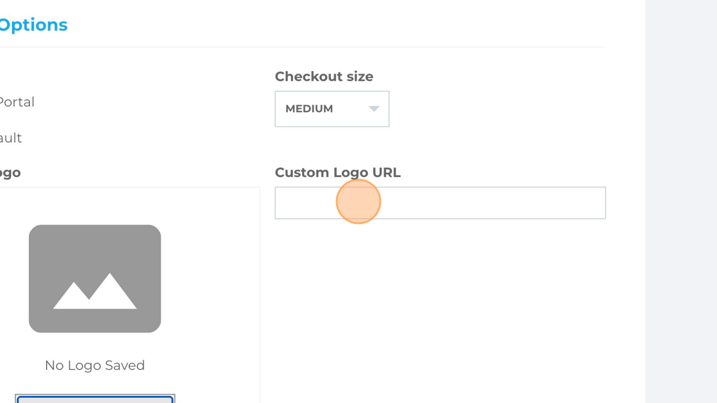Click the blue-outlined button below No Logo Saved
This screenshot has width=717, height=403.
pos(95,399)
